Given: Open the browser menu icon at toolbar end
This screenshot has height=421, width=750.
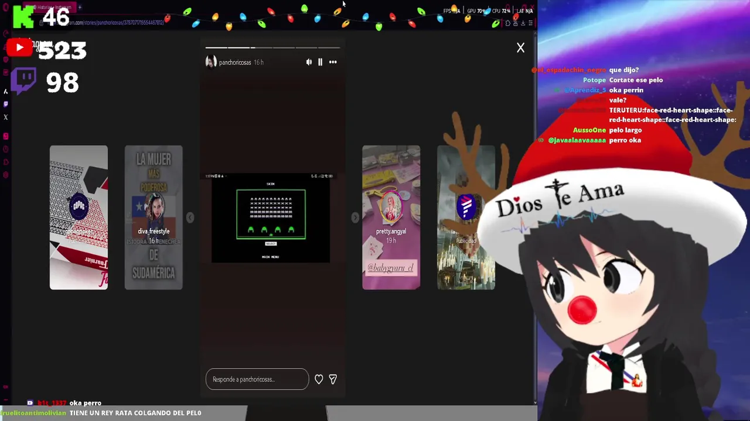Looking at the screenshot, I should pos(531,23).
